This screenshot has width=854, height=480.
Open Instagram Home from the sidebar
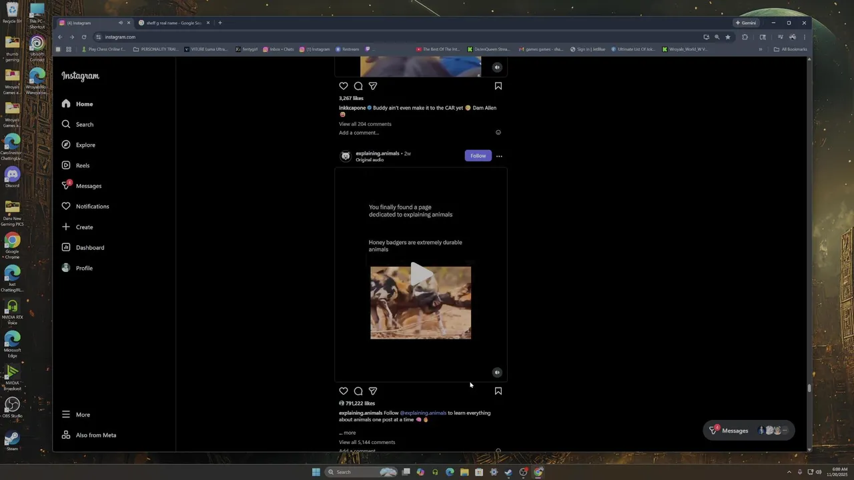point(77,104)
